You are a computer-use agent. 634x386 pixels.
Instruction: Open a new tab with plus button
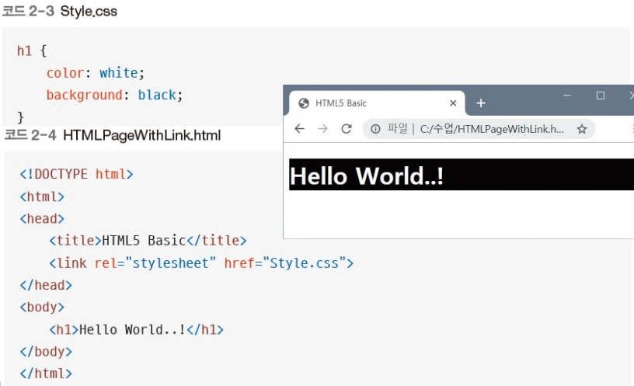(x=480, y=103)
